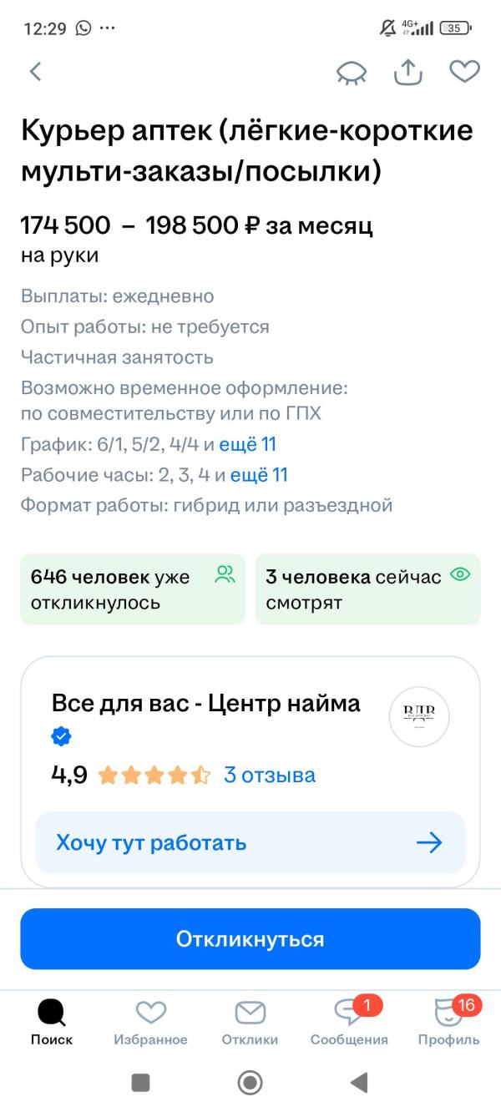Image resolution: width=501 pixels, height=1112 pixels.
Task: Click the arrow in "Хочу тут работать"
Action: [429, 842]
